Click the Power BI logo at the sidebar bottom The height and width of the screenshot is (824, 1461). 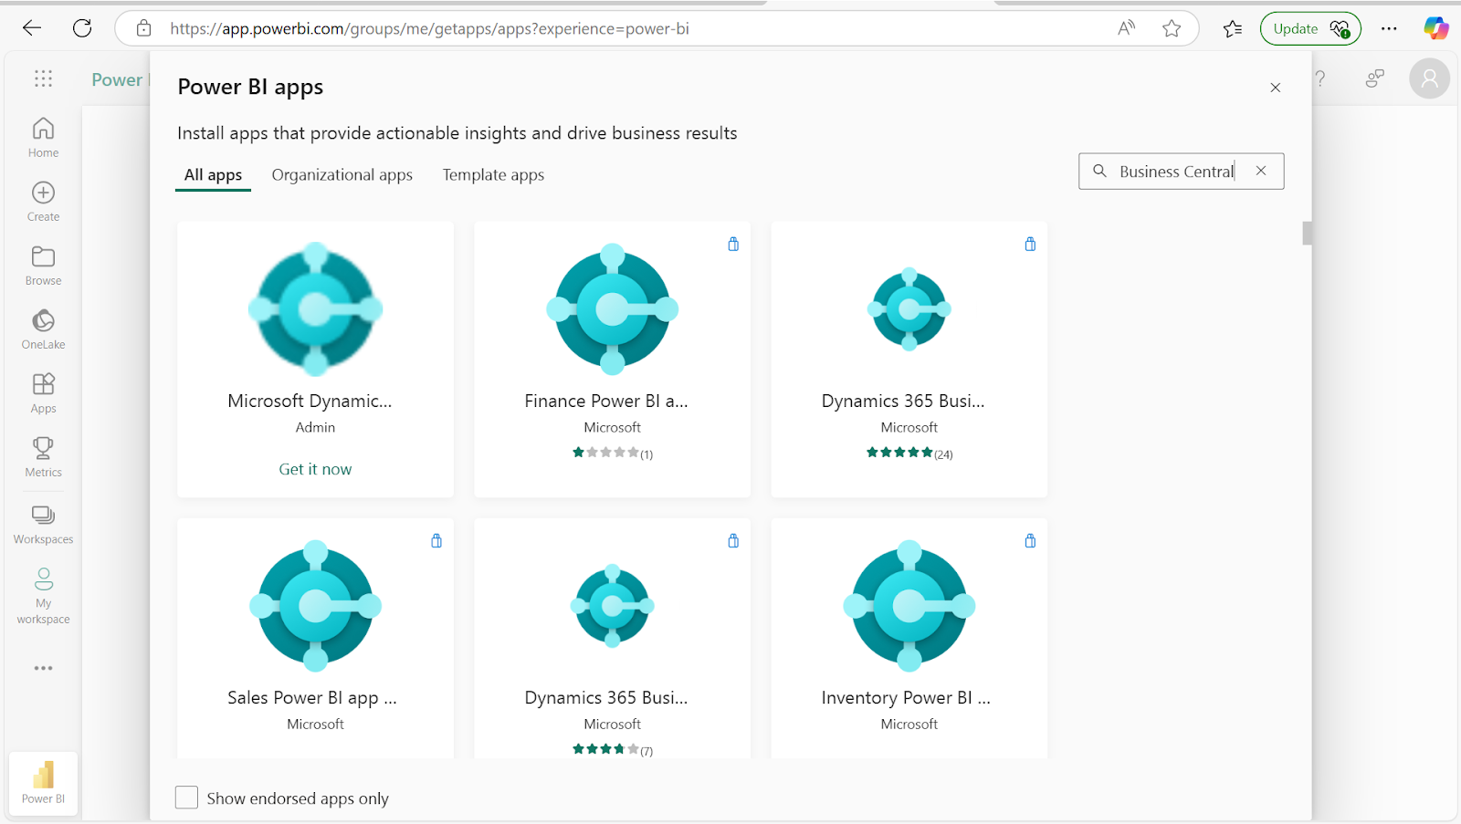tap(43, 783)
